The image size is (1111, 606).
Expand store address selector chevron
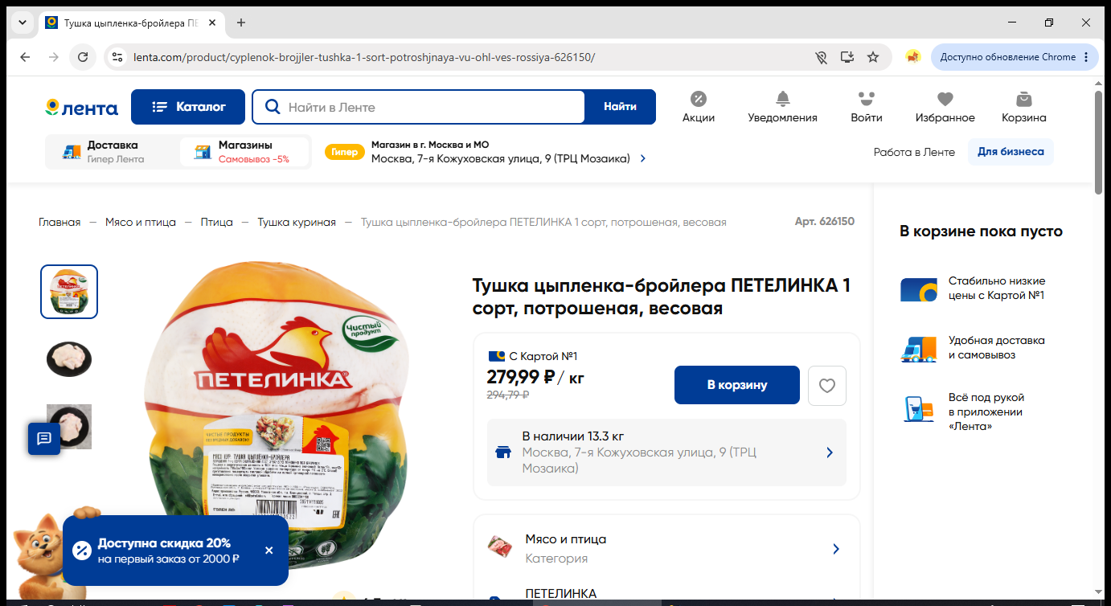coord(642,159)
